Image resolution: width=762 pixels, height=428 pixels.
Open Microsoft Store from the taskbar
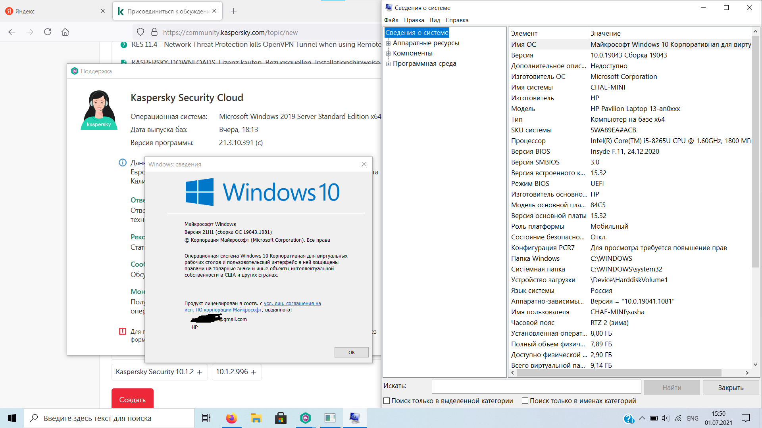[281, 418]
